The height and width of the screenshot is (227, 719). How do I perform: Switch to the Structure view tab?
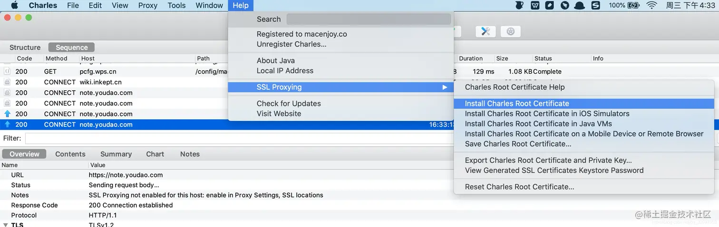25,47
